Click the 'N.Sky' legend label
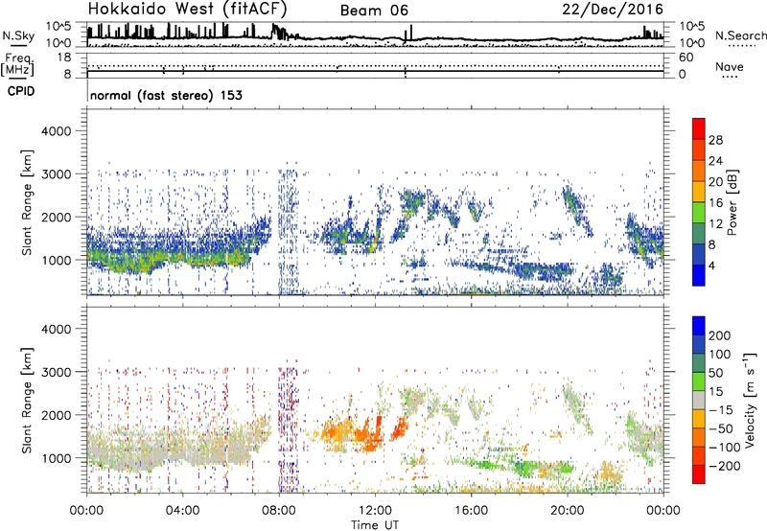Screen dimensions: 767x531 (x=18, y=35)
